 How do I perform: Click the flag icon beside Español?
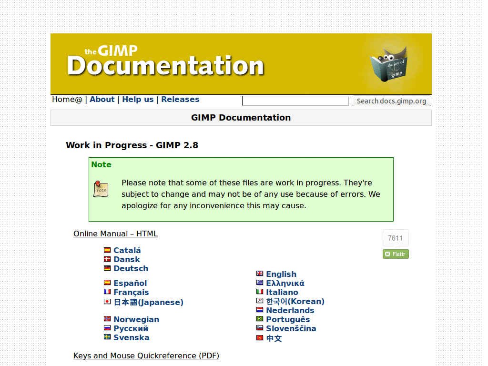(x=107, y=283)
